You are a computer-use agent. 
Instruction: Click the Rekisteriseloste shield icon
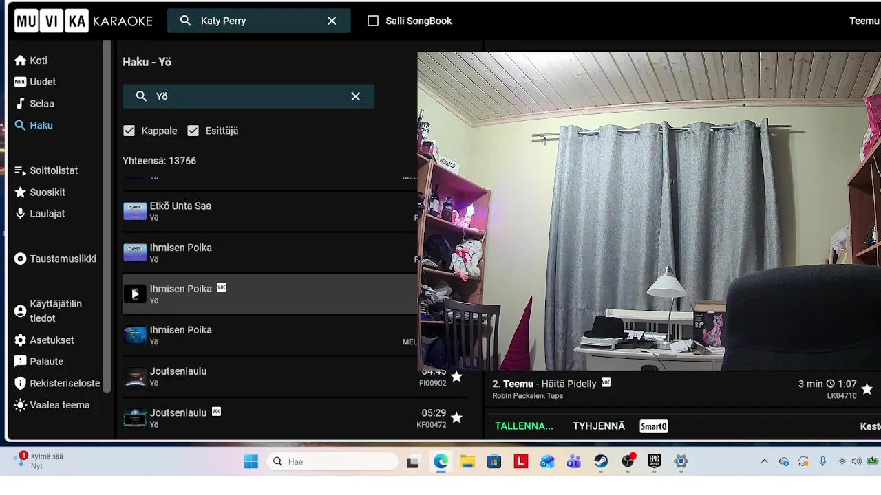(x=21, y=384)
